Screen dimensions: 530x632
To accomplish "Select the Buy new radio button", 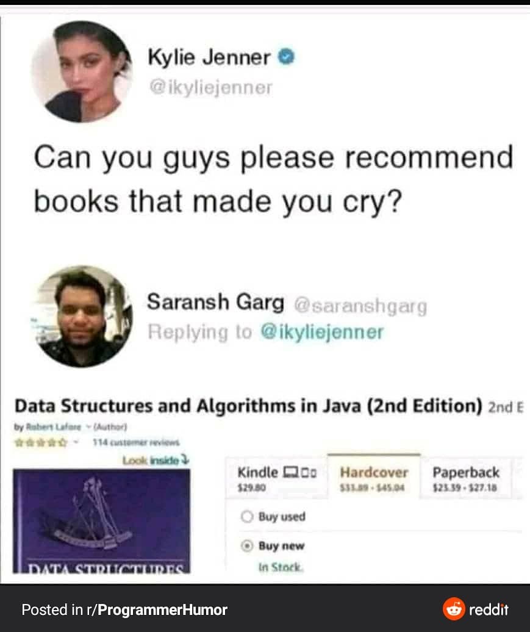I will (x=246, y=546).
